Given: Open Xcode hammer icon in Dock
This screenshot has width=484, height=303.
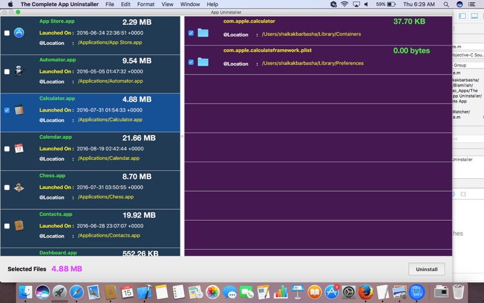Looking at the screenshot, I should (x=144, y=292).
